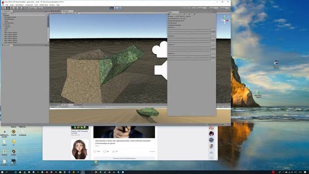The height and width of the screenshot is (174, 309).
Task: Select the Hand tool in Unity toolbar
Action: pyautogui.click(x=4, y=8)
